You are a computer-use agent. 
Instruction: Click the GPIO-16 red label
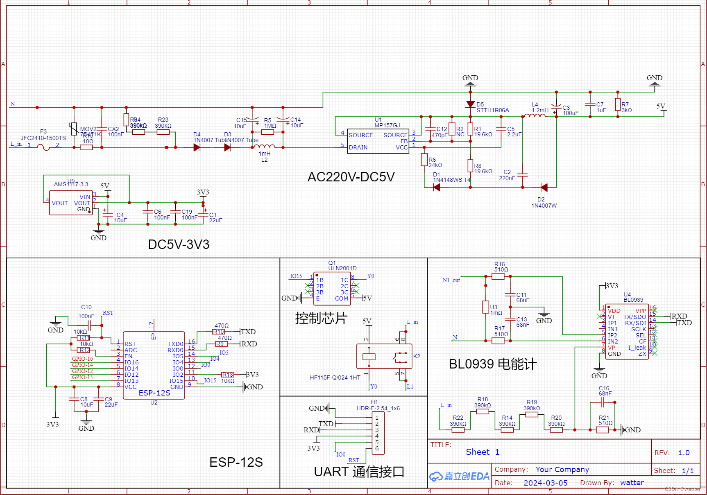82,359
